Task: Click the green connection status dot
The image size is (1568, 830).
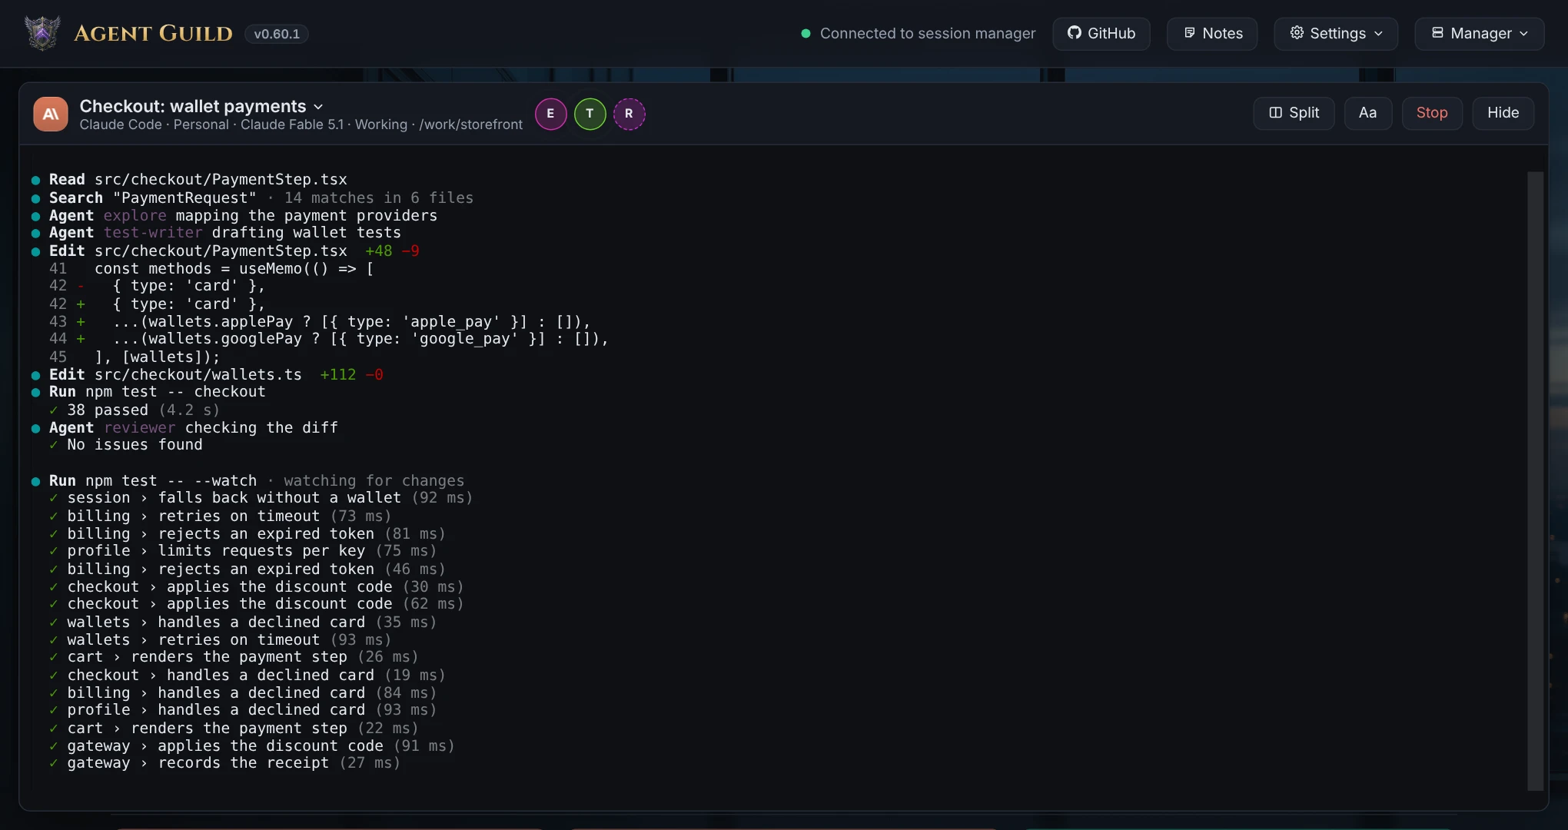Action: coord(806,34)
